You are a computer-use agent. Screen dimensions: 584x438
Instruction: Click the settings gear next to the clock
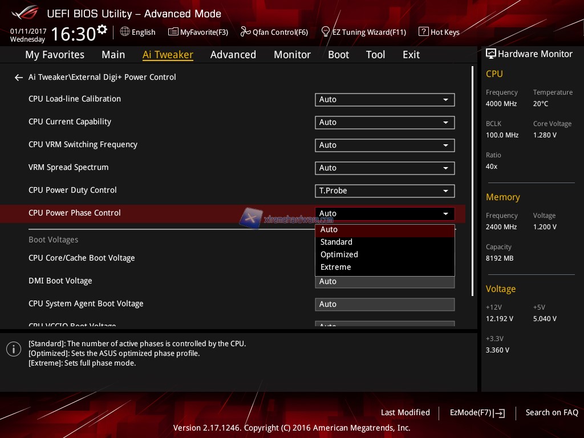tap(102, 30)
